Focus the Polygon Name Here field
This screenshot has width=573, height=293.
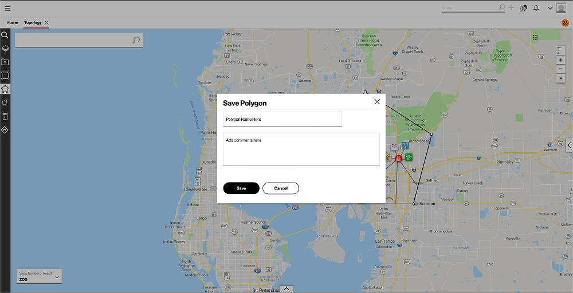tap(282, 119)
